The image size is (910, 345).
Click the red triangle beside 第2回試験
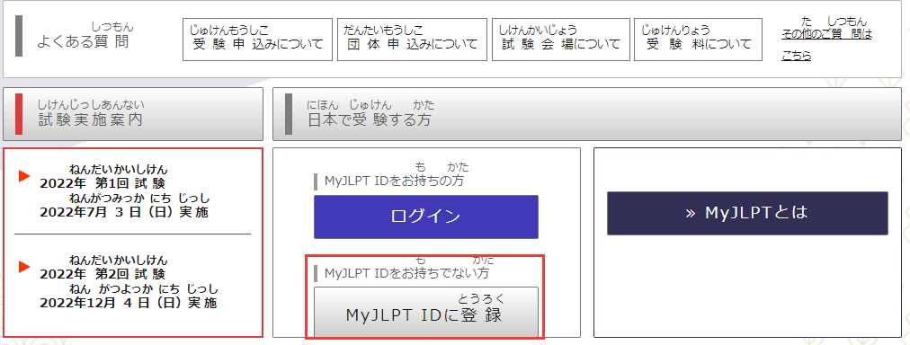coord(24,267)
